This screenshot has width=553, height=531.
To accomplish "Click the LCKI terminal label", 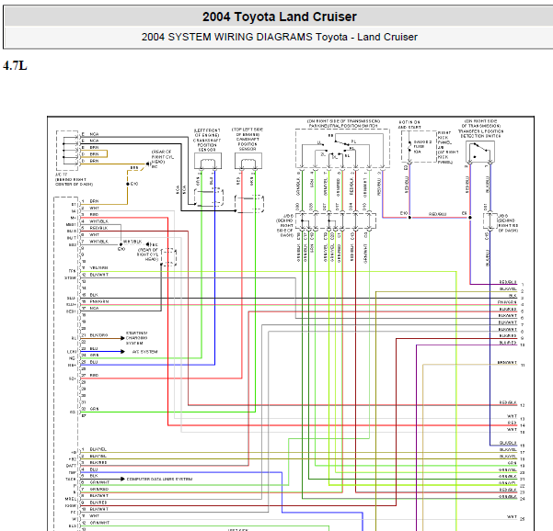I will (72, 352).
